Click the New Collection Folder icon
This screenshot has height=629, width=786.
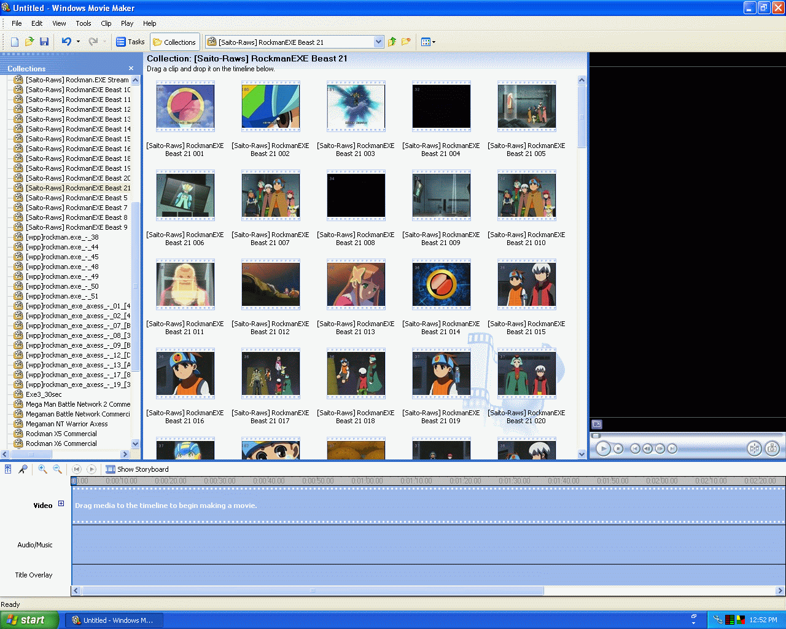click(406, 42)
